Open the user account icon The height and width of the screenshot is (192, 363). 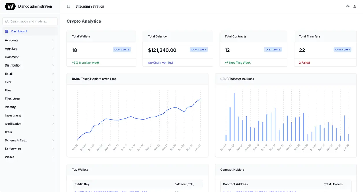[355, 6]
